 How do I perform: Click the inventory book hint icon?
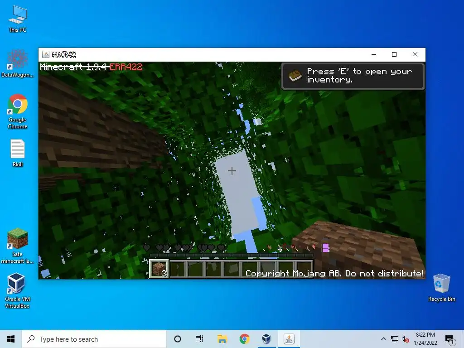click(x=295, y=76)
